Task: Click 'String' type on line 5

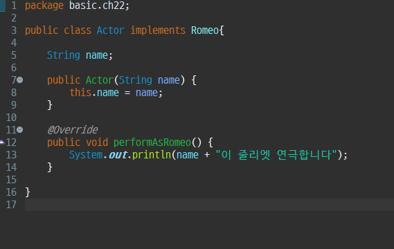Action: (64, 55)
